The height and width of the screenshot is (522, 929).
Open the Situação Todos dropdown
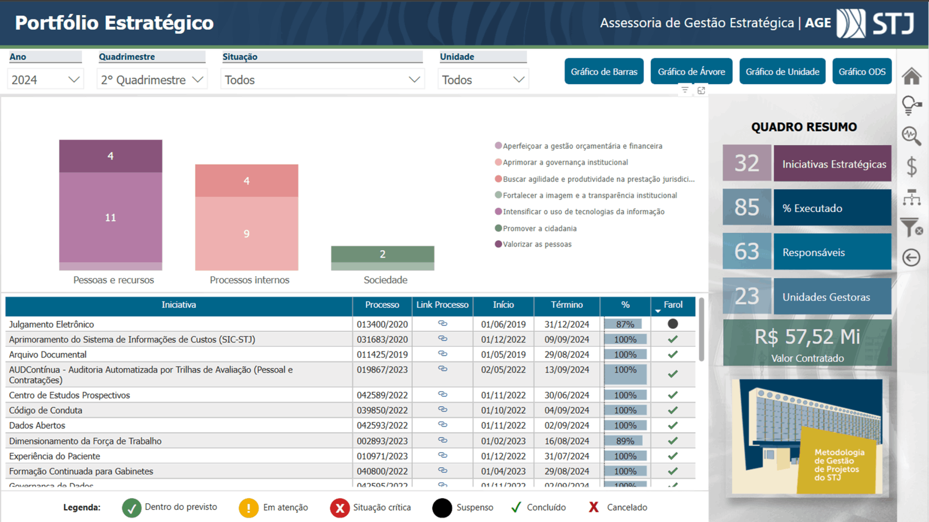[322, 80]
